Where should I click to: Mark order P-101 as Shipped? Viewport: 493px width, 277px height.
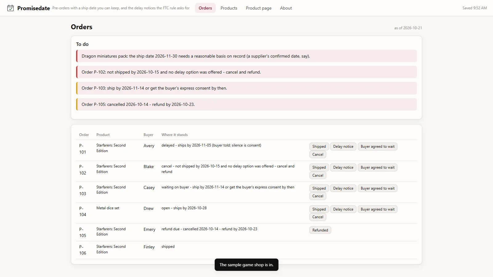(319, 147)
